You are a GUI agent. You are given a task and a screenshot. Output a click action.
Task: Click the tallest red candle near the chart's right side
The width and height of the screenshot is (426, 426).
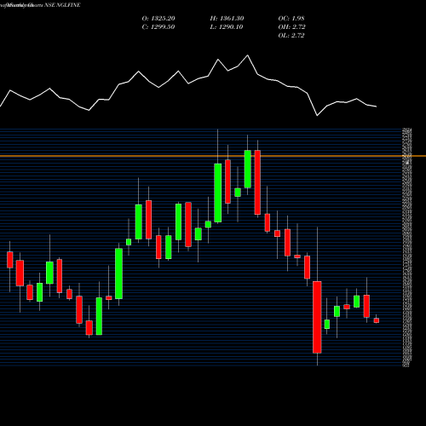coord(317,317)
